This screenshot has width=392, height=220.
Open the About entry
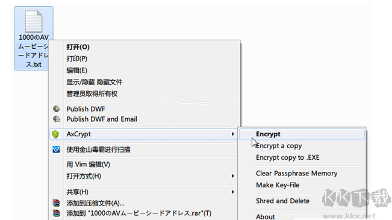266,216
